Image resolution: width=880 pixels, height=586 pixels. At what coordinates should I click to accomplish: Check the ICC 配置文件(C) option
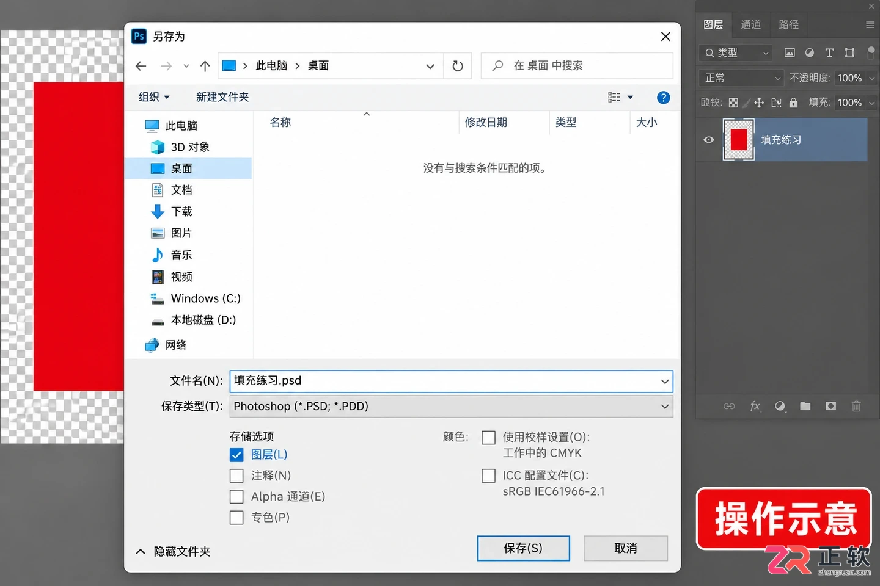(488, 476)
